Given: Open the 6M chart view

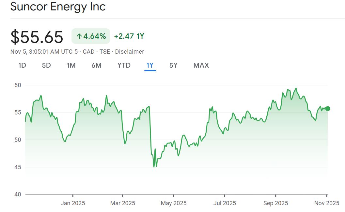Looking at the screenshot, I should click(96, 65).
